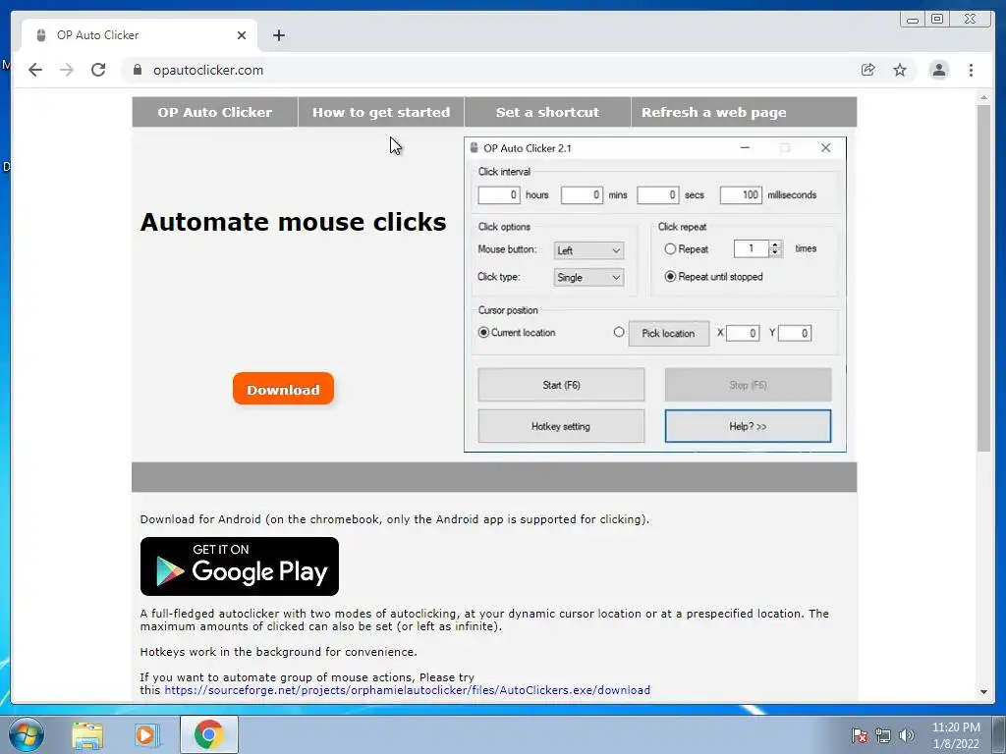1006x754 pixels.
Task: Open the Mouse button dropdown set to Left
Action: (588, 250)
